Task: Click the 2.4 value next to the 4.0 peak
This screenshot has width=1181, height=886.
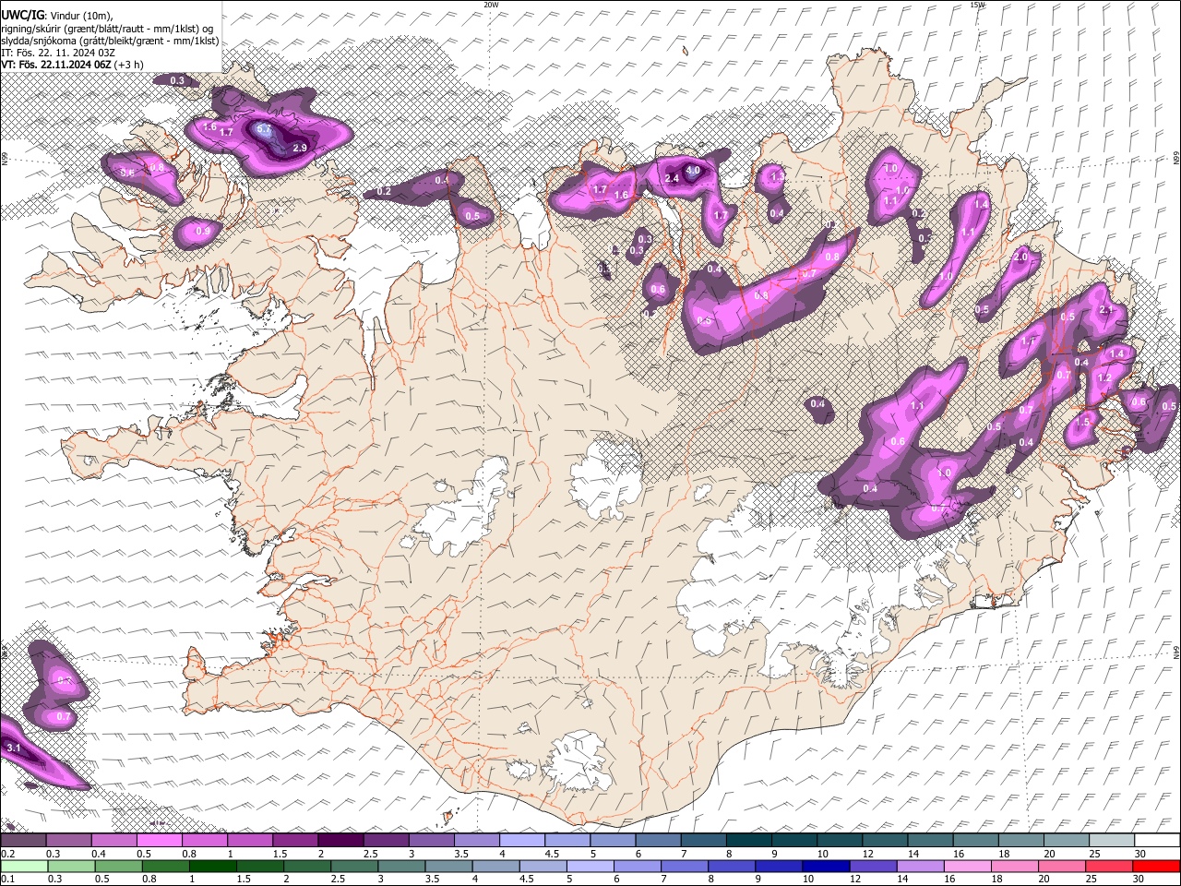Action: [672, 178]
